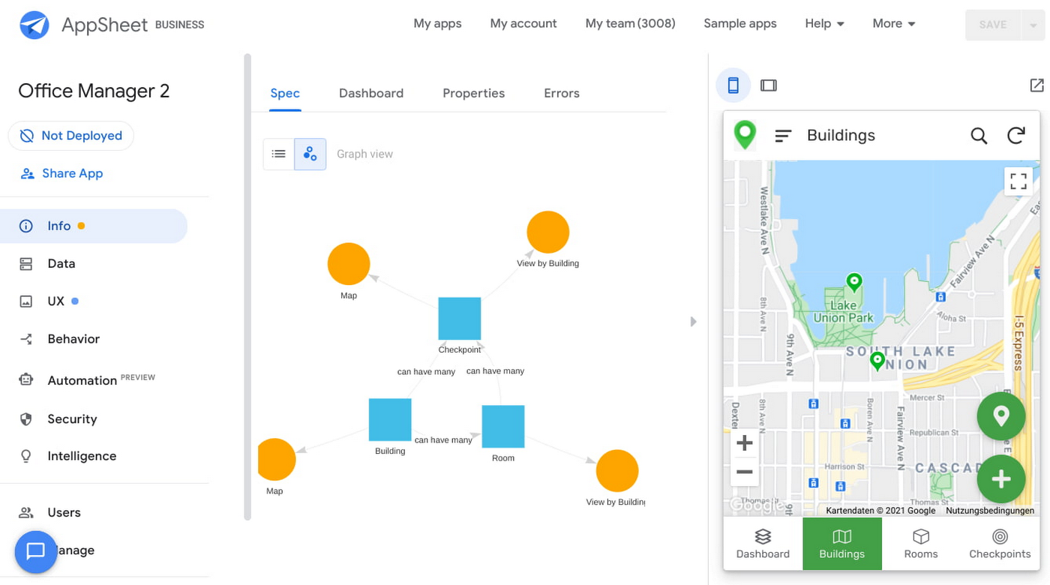Select the list view toggle icon

coord(279,154)
